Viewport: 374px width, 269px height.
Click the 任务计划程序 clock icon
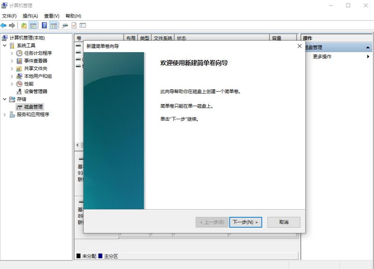(20, 53)
